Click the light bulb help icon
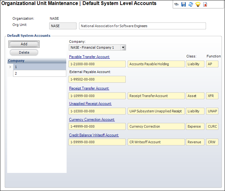The height and width of the screenshot is (191, 225). (198, 5)
